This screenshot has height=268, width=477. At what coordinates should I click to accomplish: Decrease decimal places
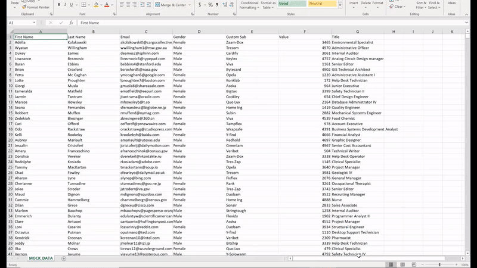[231, 5]
